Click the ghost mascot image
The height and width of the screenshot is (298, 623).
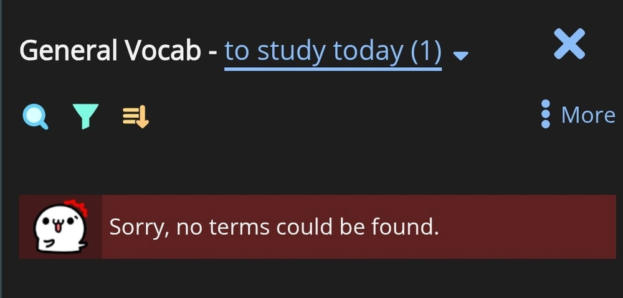pos(60,226)
